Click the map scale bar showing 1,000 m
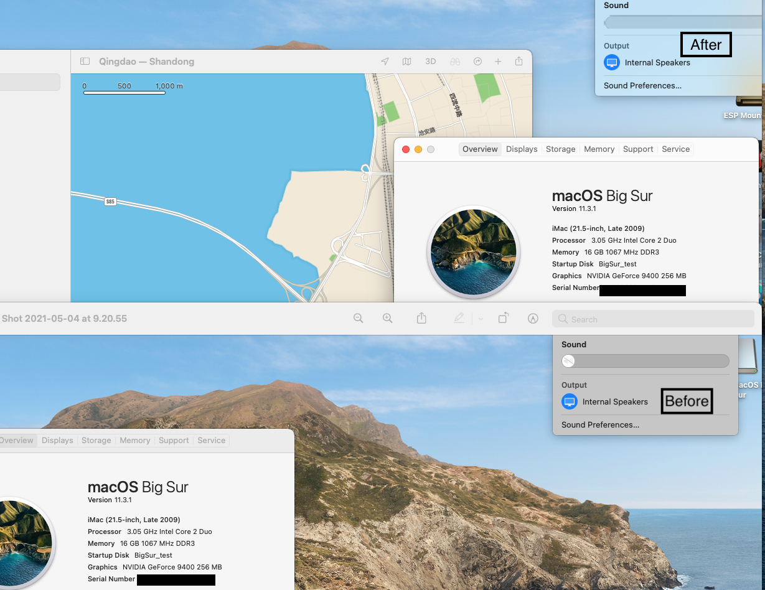 click(124, 93)
